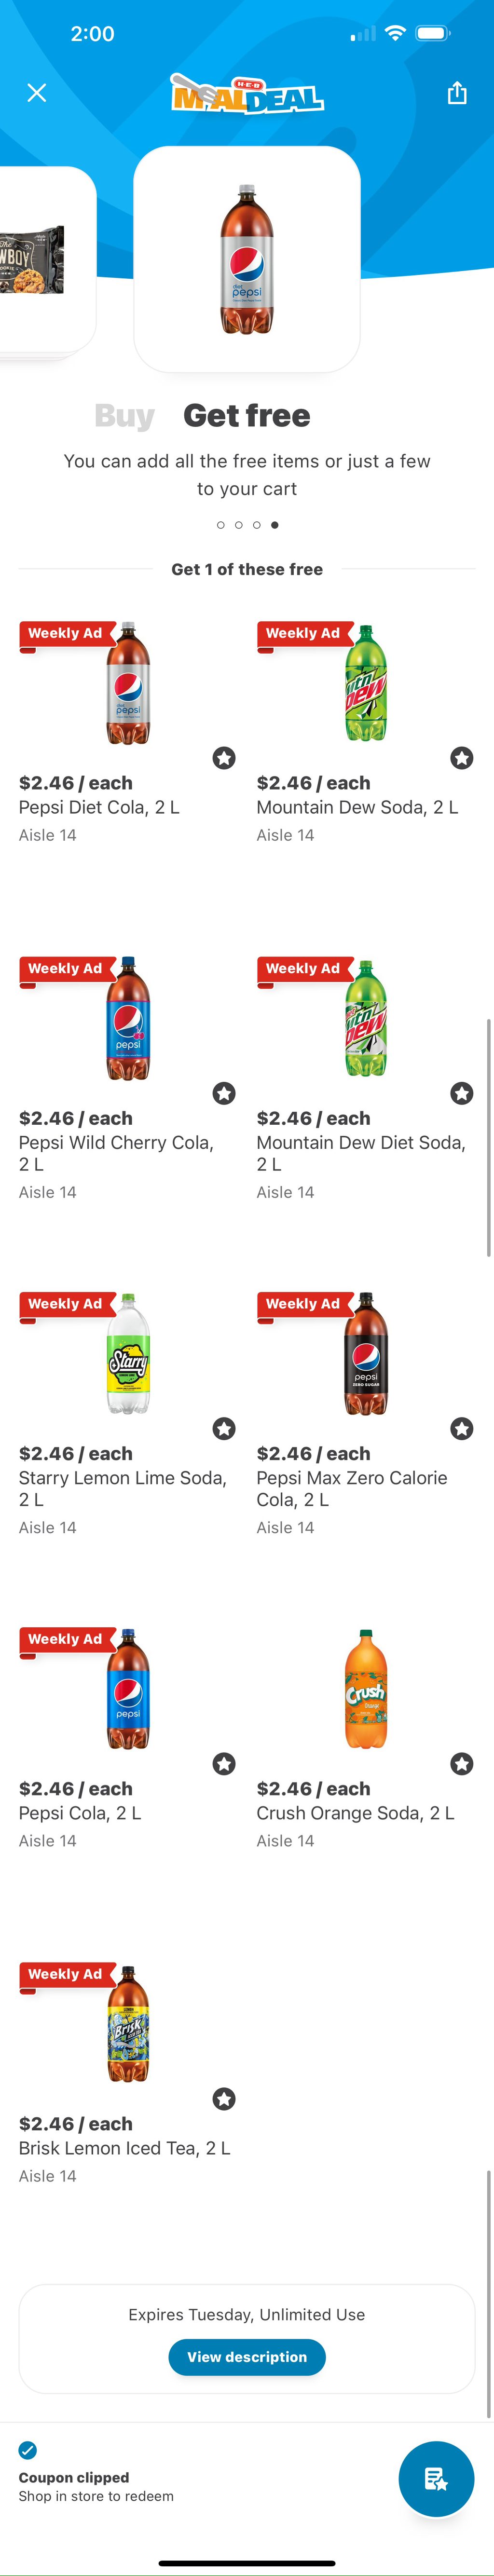The height and width of the screenshot is (2576, 494).
Task: Select the first carousel page dot
Action: click(x=221, y=525)
